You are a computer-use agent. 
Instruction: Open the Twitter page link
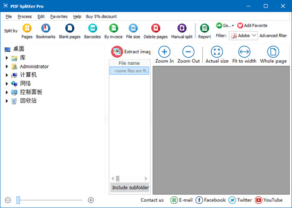(x=240, y=200)
